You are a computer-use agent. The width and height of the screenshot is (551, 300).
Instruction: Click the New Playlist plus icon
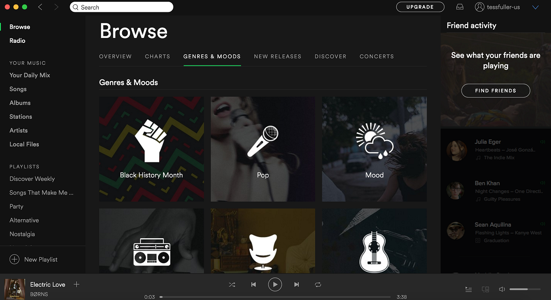click(x=15, y=259)
